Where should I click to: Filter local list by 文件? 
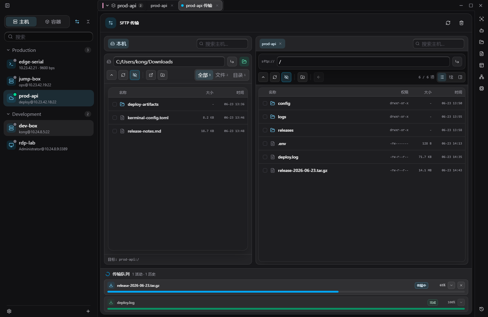[x=222, y=75]
